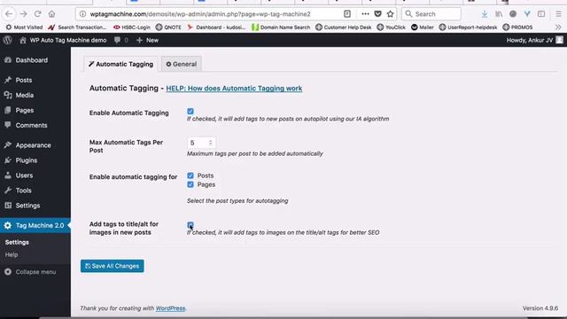Click Save All Changes button
The height and width of the screenshot is (319, 567).
coord(113,266)
